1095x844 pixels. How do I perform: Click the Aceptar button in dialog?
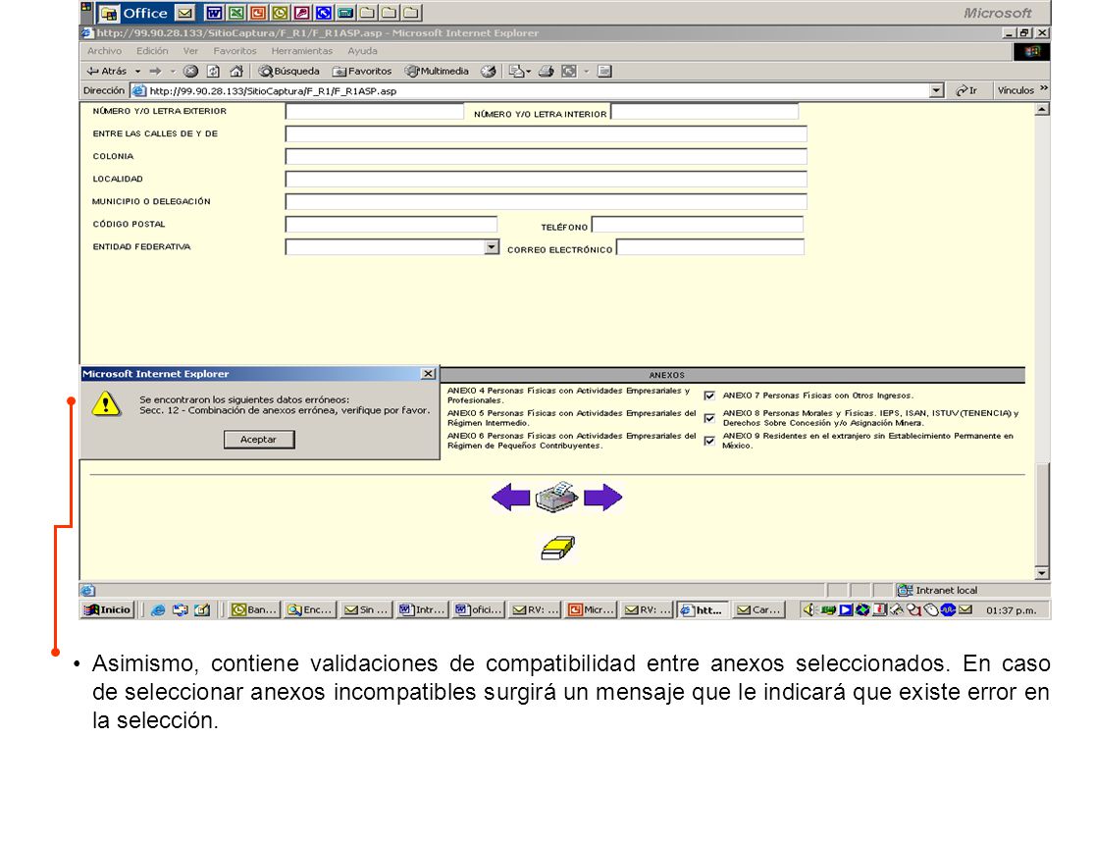(x=259, y=440)
